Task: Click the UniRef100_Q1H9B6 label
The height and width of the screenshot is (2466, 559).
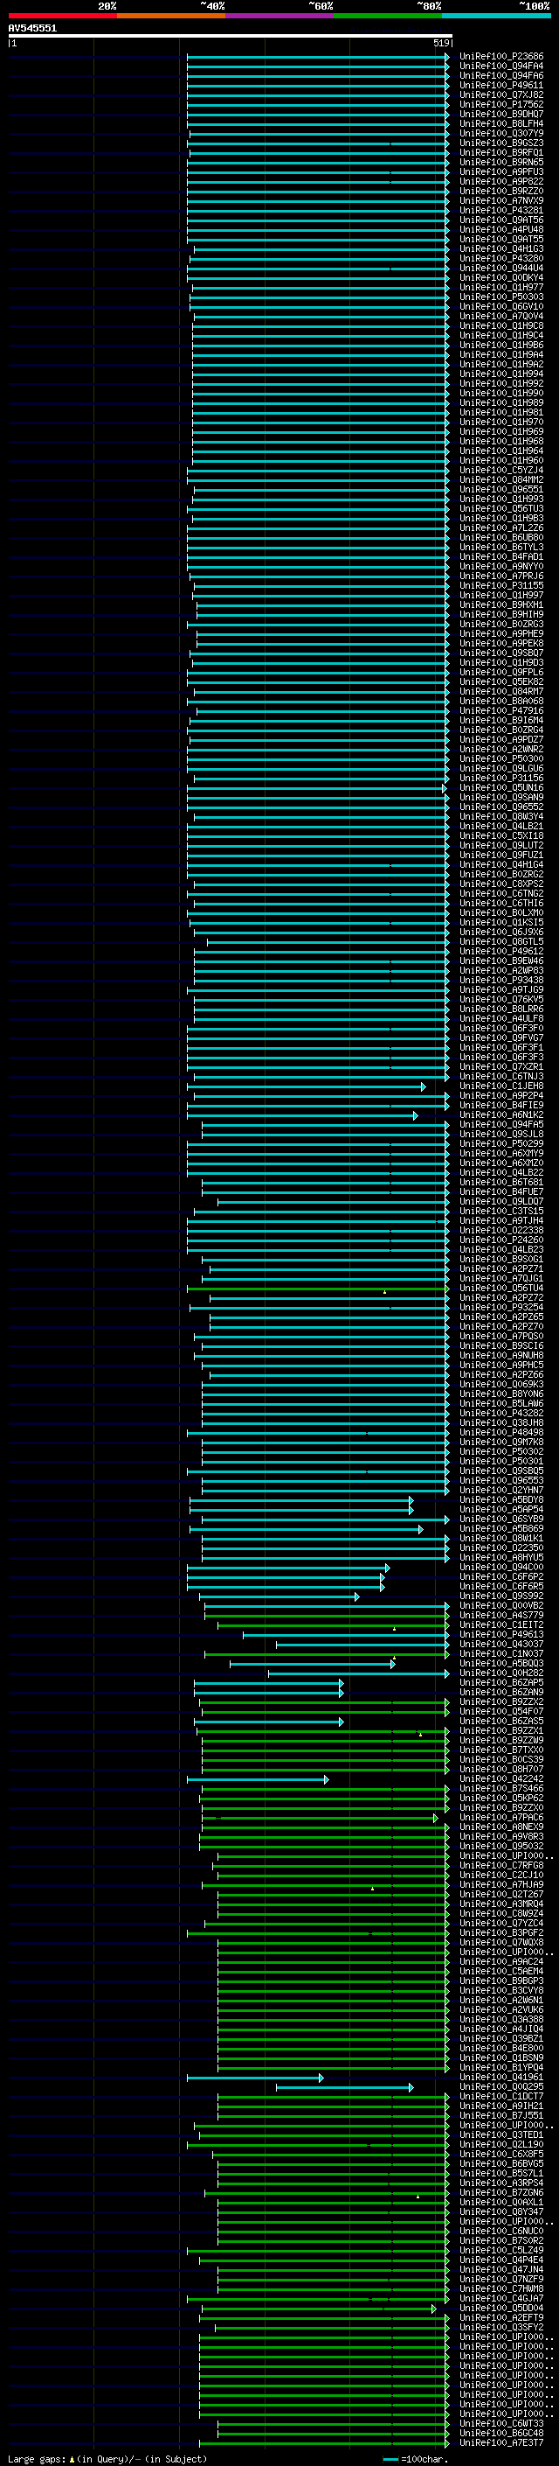Action: pos(500,345)
